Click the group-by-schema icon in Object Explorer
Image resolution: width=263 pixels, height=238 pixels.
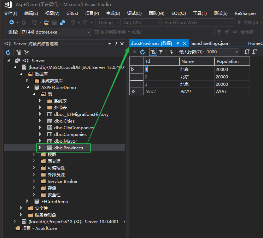click(x=27, y=52)
